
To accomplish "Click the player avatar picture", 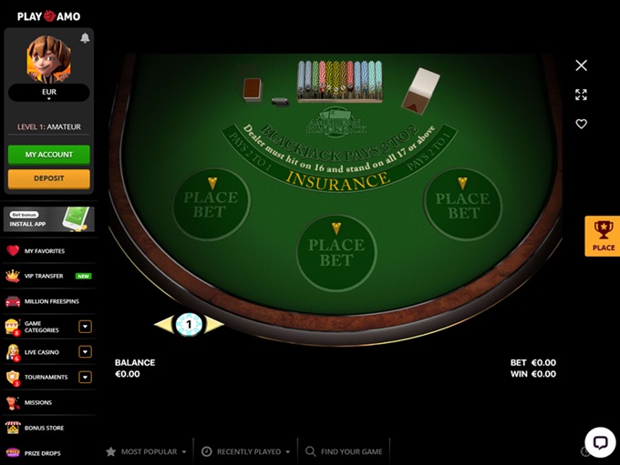I will click(x=49, y=60).
